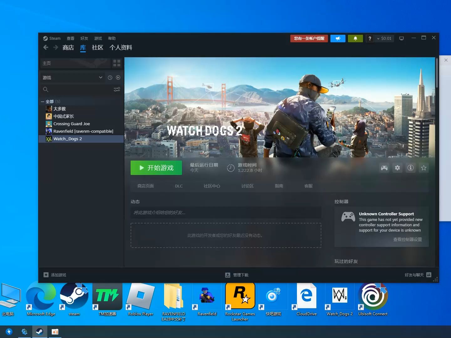This screenshot has height=338, width=451.
Task: Open the 主页 library home button
Action: coord(76,63)
